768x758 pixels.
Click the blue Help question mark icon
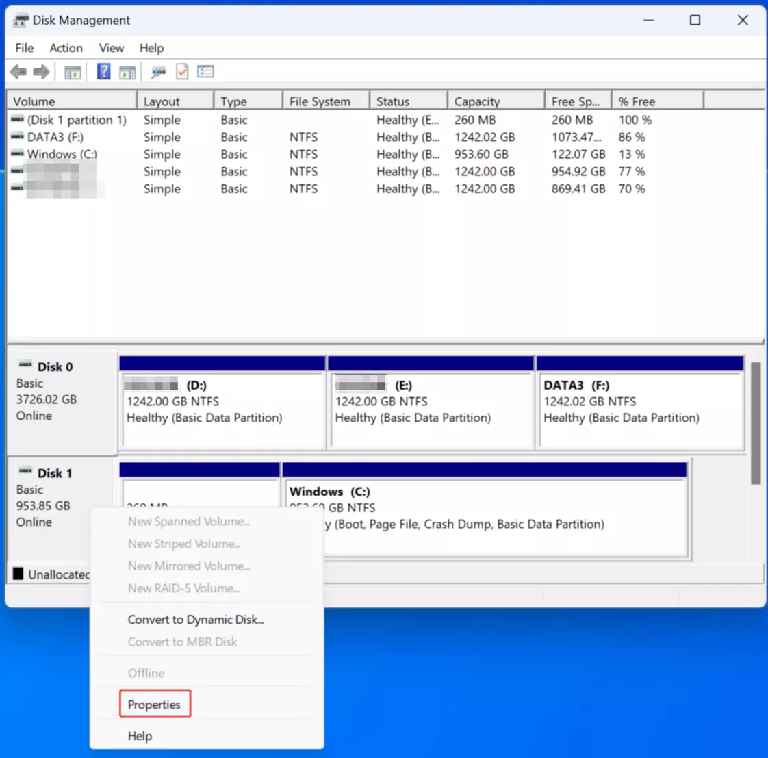103,72
